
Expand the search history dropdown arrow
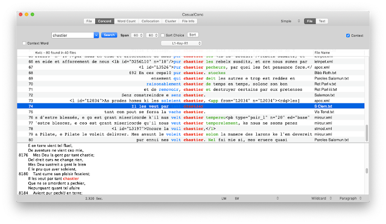[96, 35]
